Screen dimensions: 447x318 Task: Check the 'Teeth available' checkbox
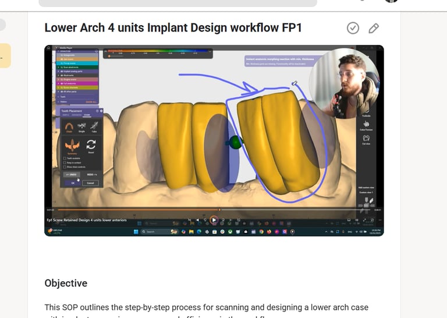tap(65, 158)
